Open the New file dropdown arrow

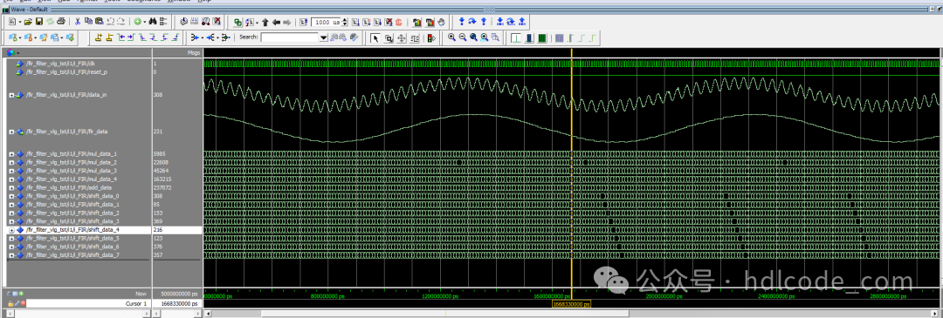tap(20, 22)
